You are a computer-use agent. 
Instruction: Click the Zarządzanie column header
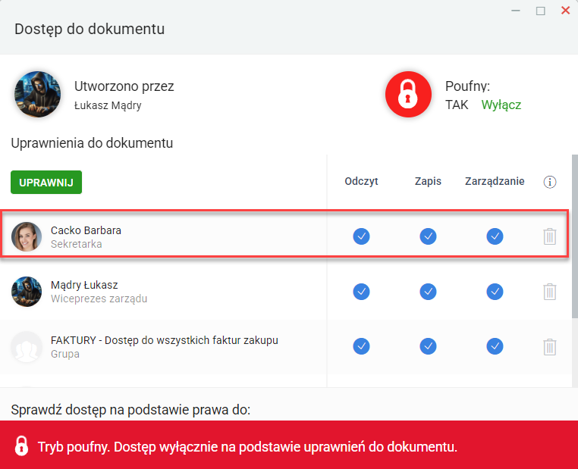point(495,181)
